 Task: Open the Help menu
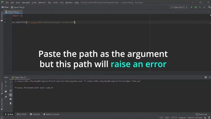coord(76,3)
